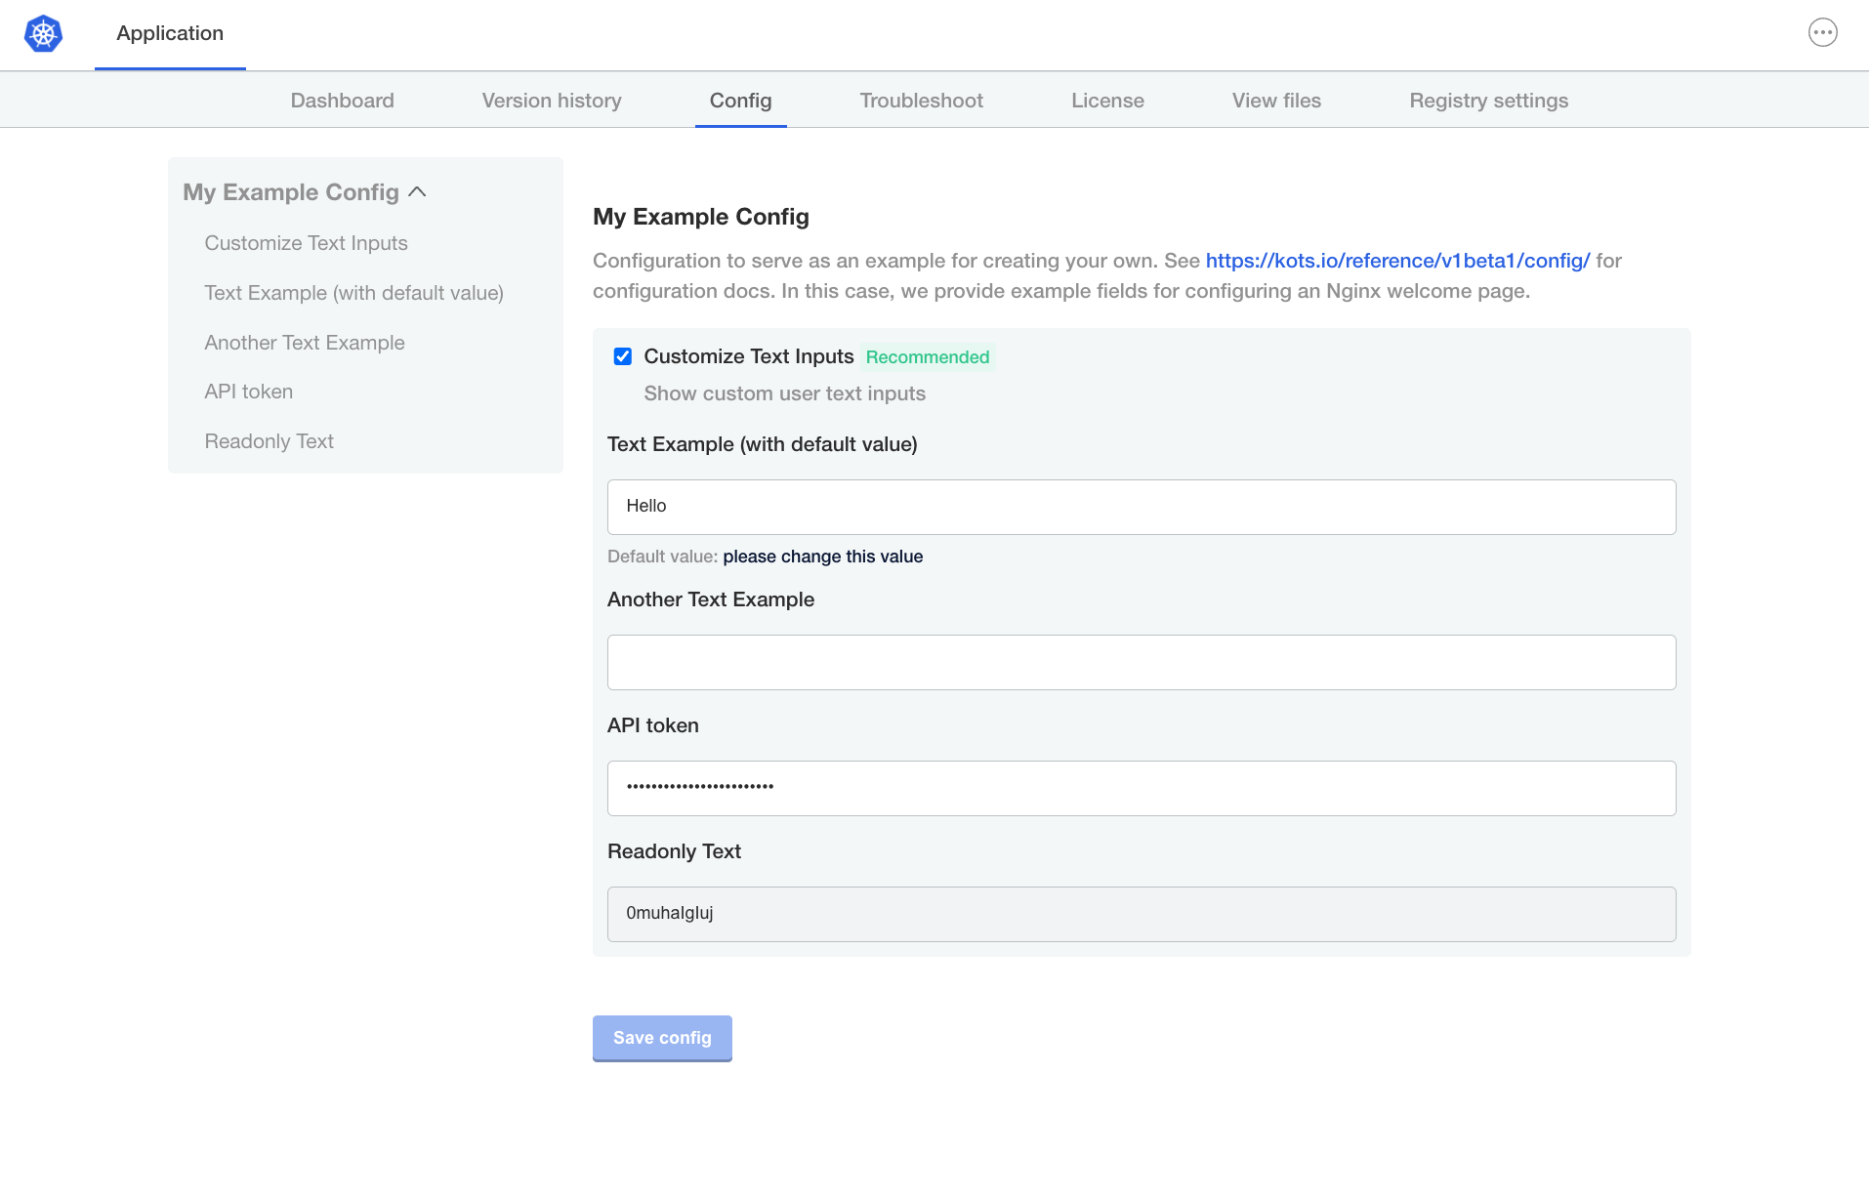Open the License tab

click(x=1107, y=100)
